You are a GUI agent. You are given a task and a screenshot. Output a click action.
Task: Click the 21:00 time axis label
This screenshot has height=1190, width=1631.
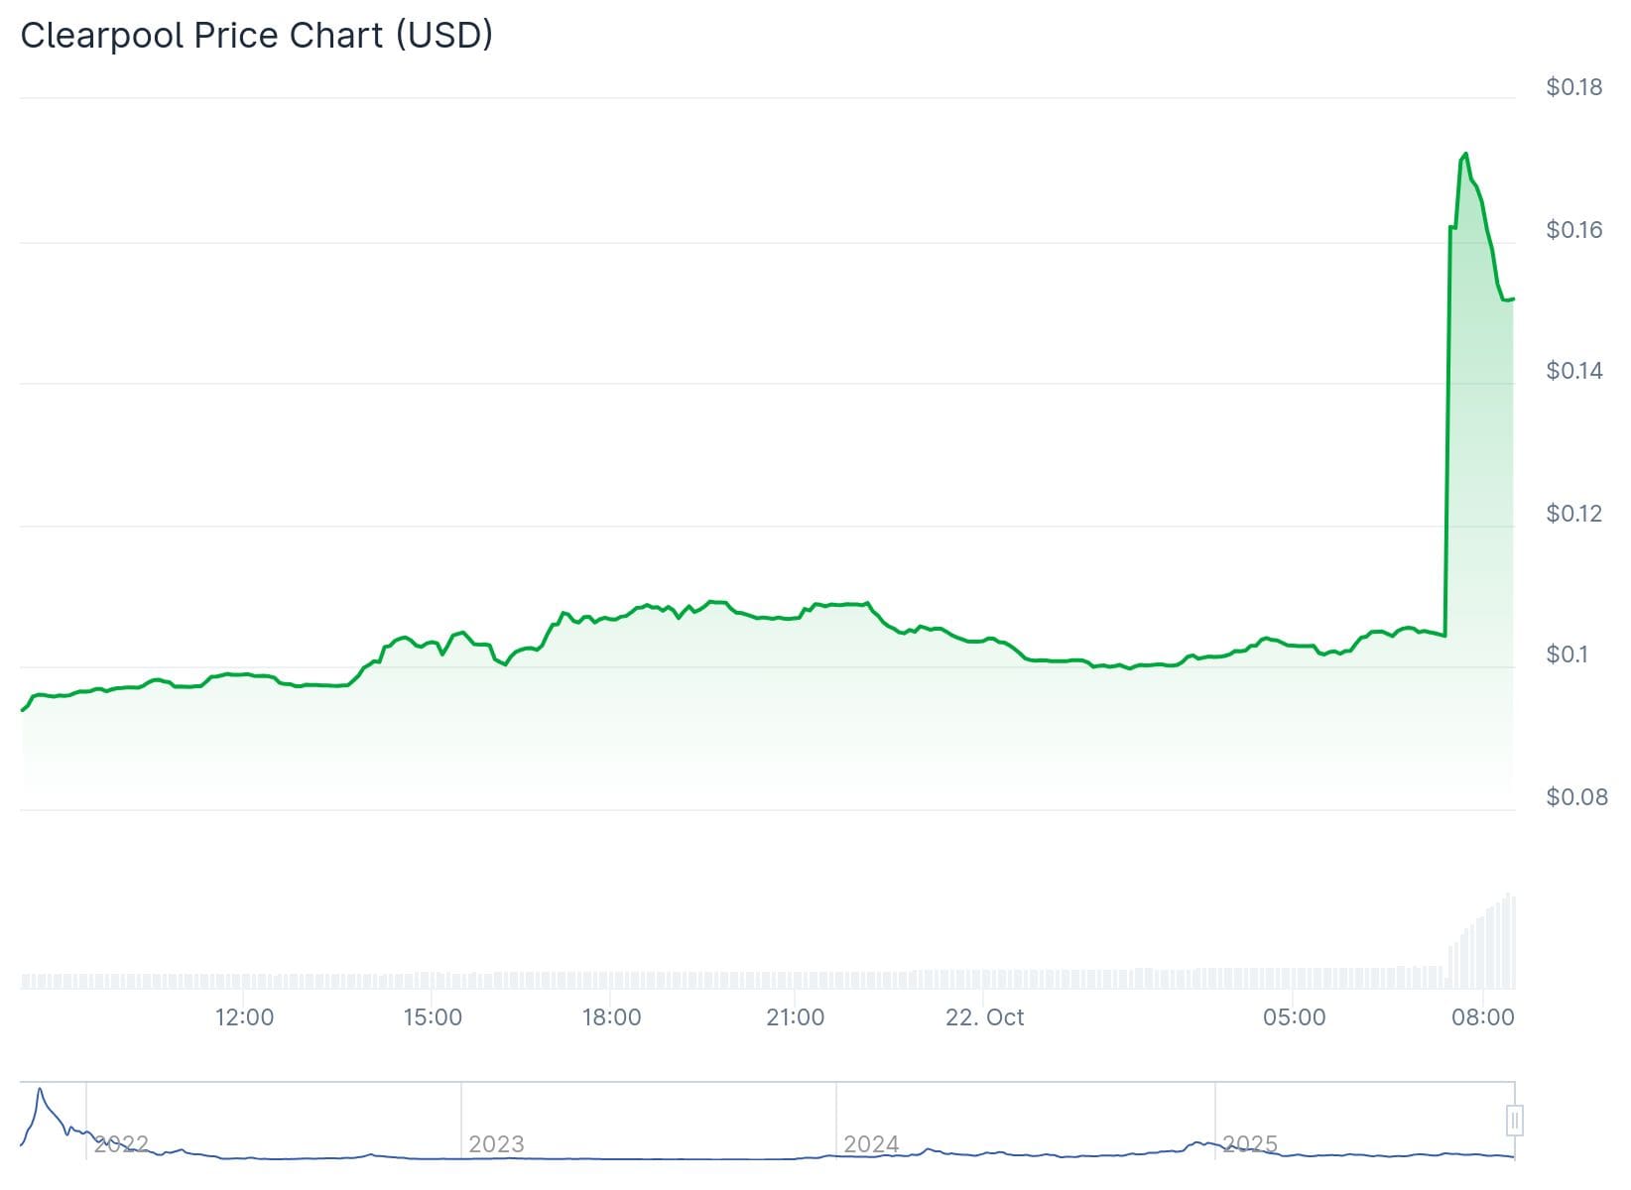(x=796, y=1017)
